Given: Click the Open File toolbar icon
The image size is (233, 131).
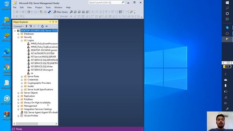Looking at the screenshot, I should (41, 12).
